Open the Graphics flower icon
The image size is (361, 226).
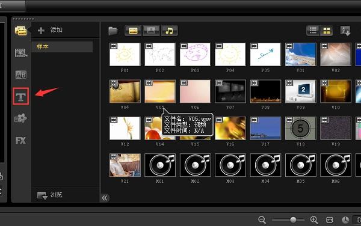[20, 118]
